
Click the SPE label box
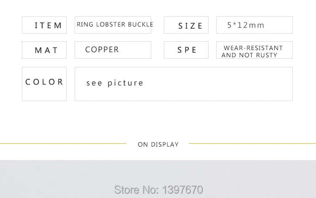coord(186,50)
